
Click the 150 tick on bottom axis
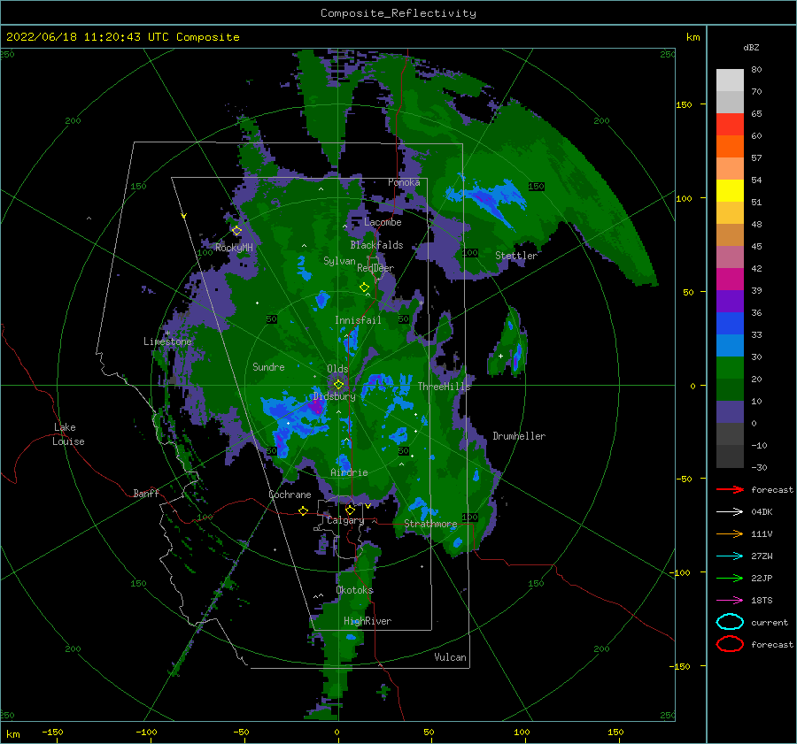click(x=615, y=732)
